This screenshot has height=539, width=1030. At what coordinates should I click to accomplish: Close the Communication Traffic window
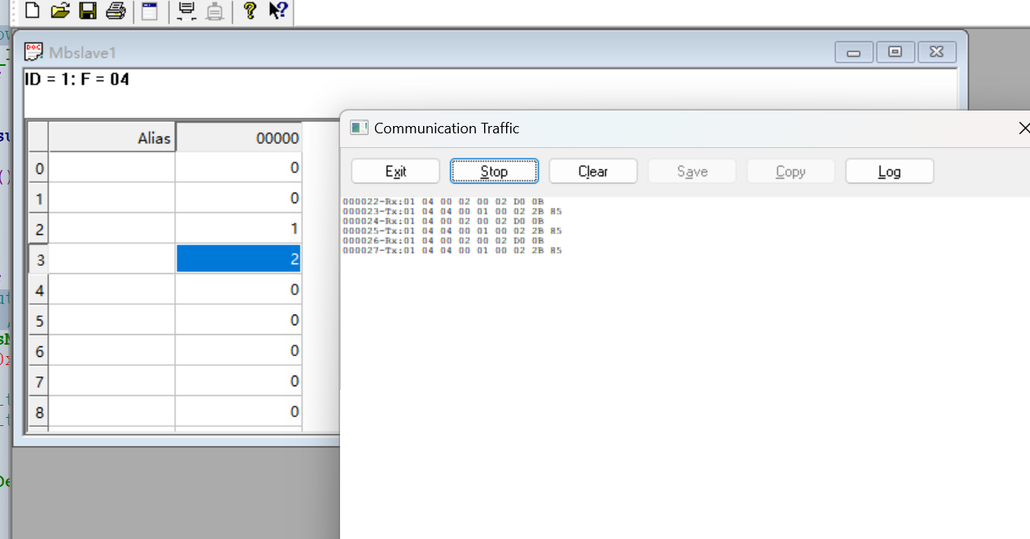coord(1023,128)
